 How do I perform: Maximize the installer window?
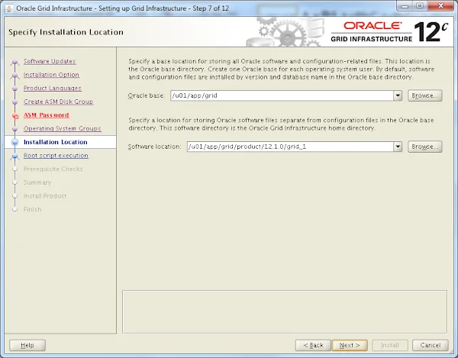tap(420, 6)
